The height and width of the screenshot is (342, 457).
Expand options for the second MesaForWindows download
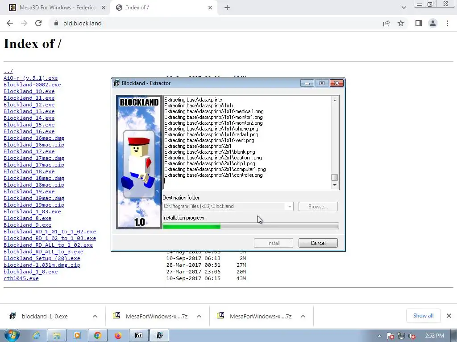pyautogui.click(x=303, y=316)
